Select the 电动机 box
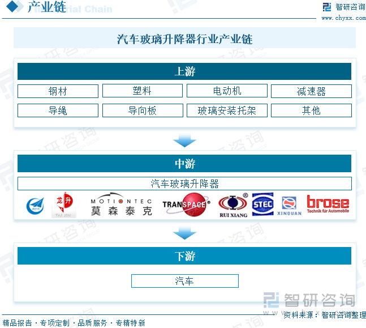366x328 pixels. tap(227, 91)
